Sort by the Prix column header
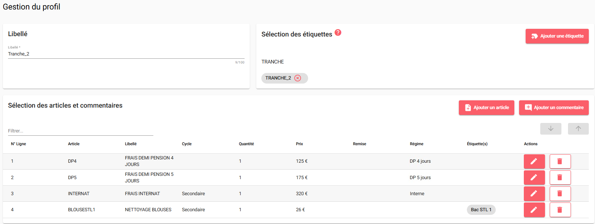The width and height of the screenshot is (595, 224). point(299,144)
